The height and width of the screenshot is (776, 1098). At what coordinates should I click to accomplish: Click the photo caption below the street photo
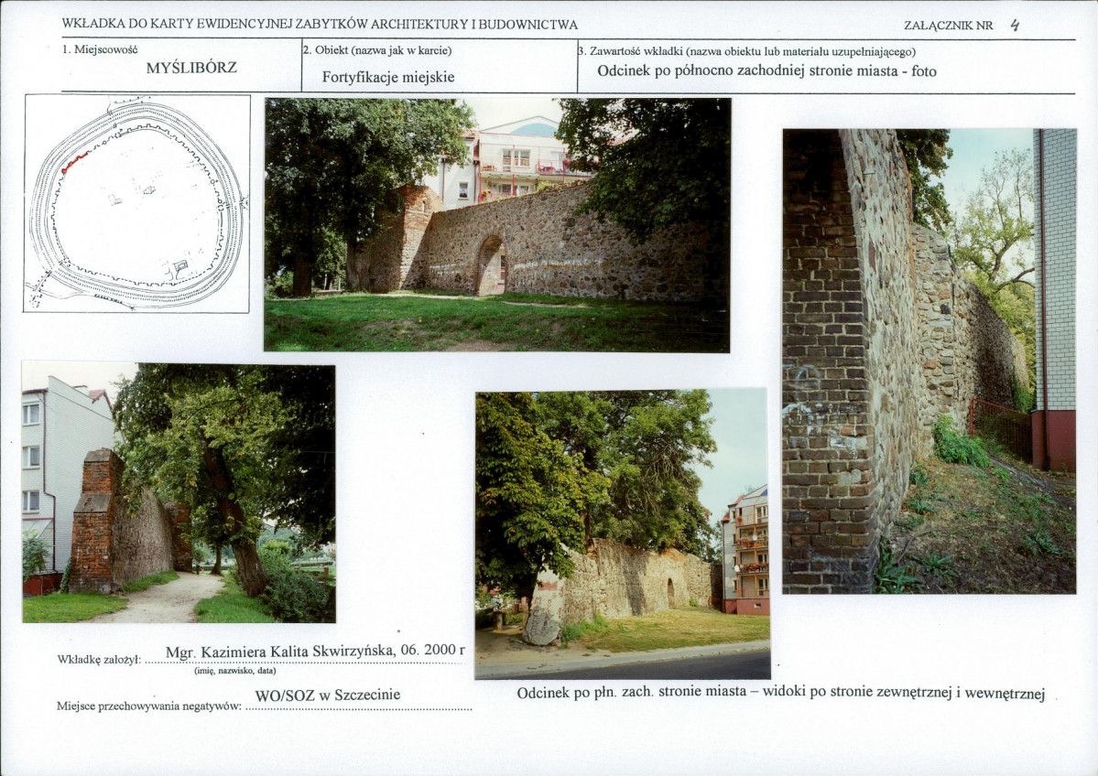(x=780, y=694)
